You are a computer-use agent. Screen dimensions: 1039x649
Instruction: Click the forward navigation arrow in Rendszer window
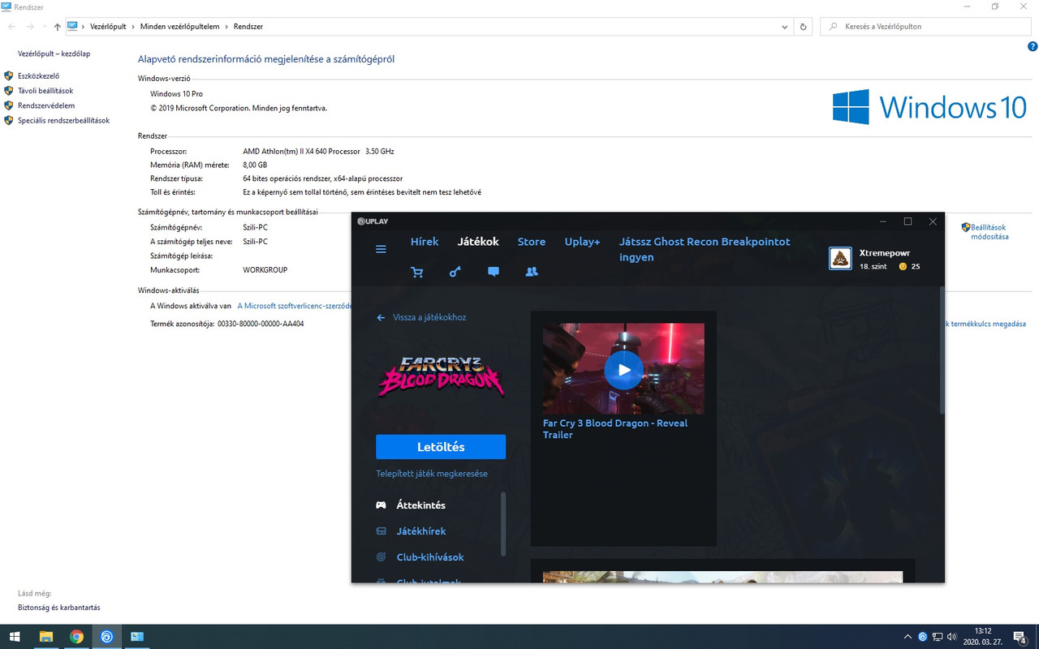pyautogui.click(x=31, y=27)
